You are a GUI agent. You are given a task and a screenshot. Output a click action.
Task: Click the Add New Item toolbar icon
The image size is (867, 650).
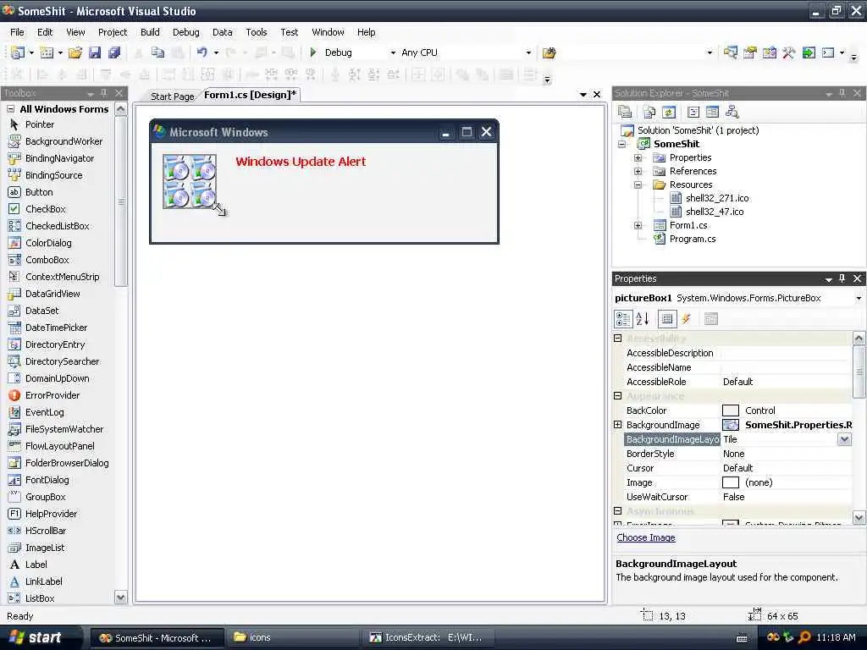click(x=47, y=52)
